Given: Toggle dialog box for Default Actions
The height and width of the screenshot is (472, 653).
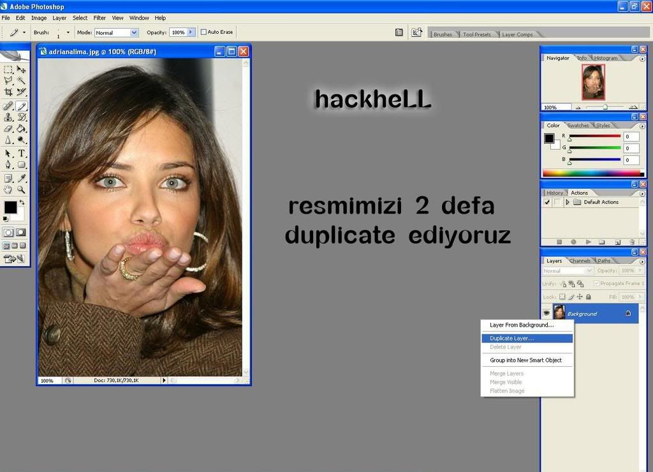Looking at the screenshot, I should (557, 202).
